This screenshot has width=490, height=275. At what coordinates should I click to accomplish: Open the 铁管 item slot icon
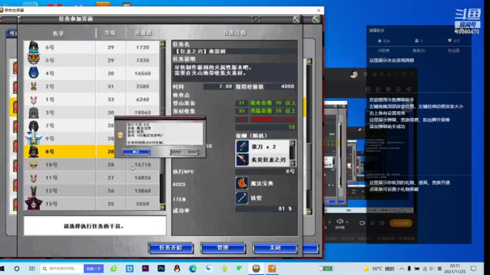pyautogui.click(x=242, y=198)
